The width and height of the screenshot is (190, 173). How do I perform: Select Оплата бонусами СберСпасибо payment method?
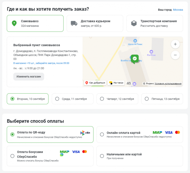50,156
